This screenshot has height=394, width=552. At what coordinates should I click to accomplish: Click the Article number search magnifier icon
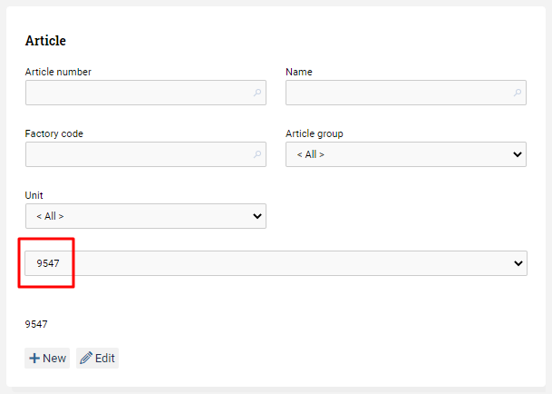coord(257,93)
